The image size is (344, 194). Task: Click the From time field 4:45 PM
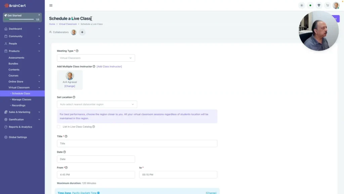[x=96, y=175]
